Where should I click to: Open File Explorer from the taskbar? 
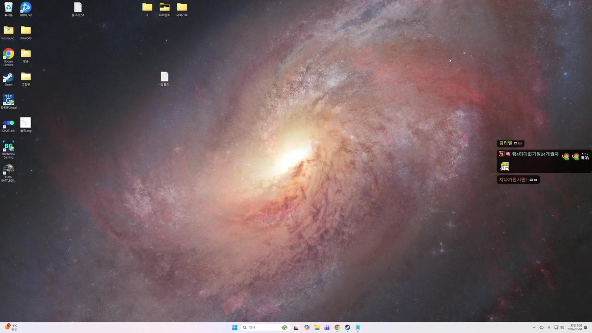click(317, 328)
